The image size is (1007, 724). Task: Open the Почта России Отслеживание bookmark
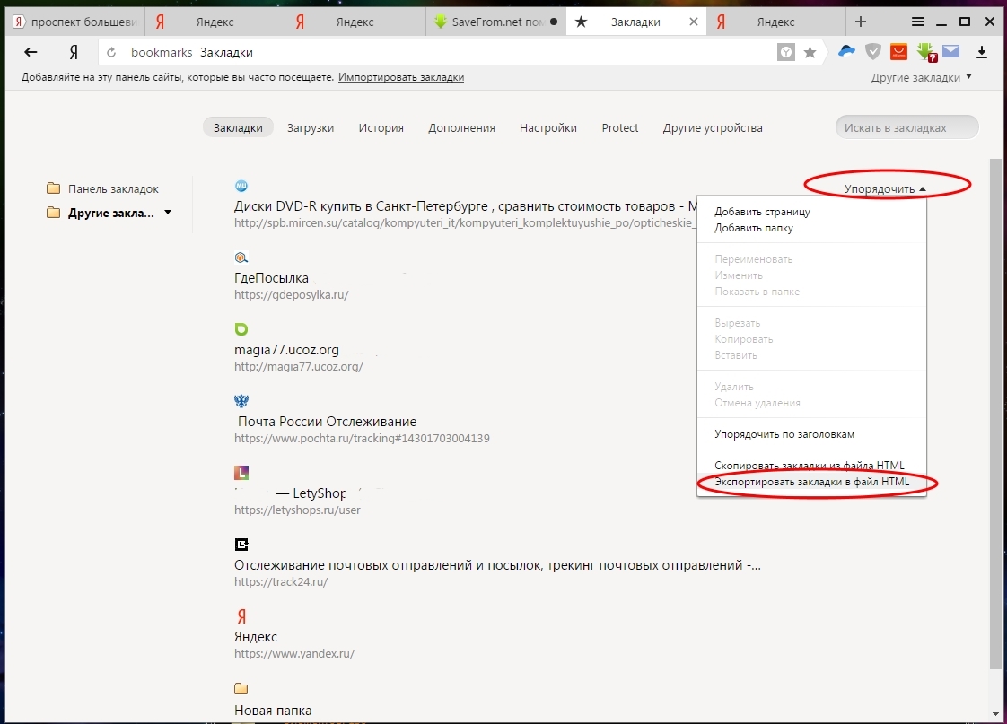tap(327, 422)
